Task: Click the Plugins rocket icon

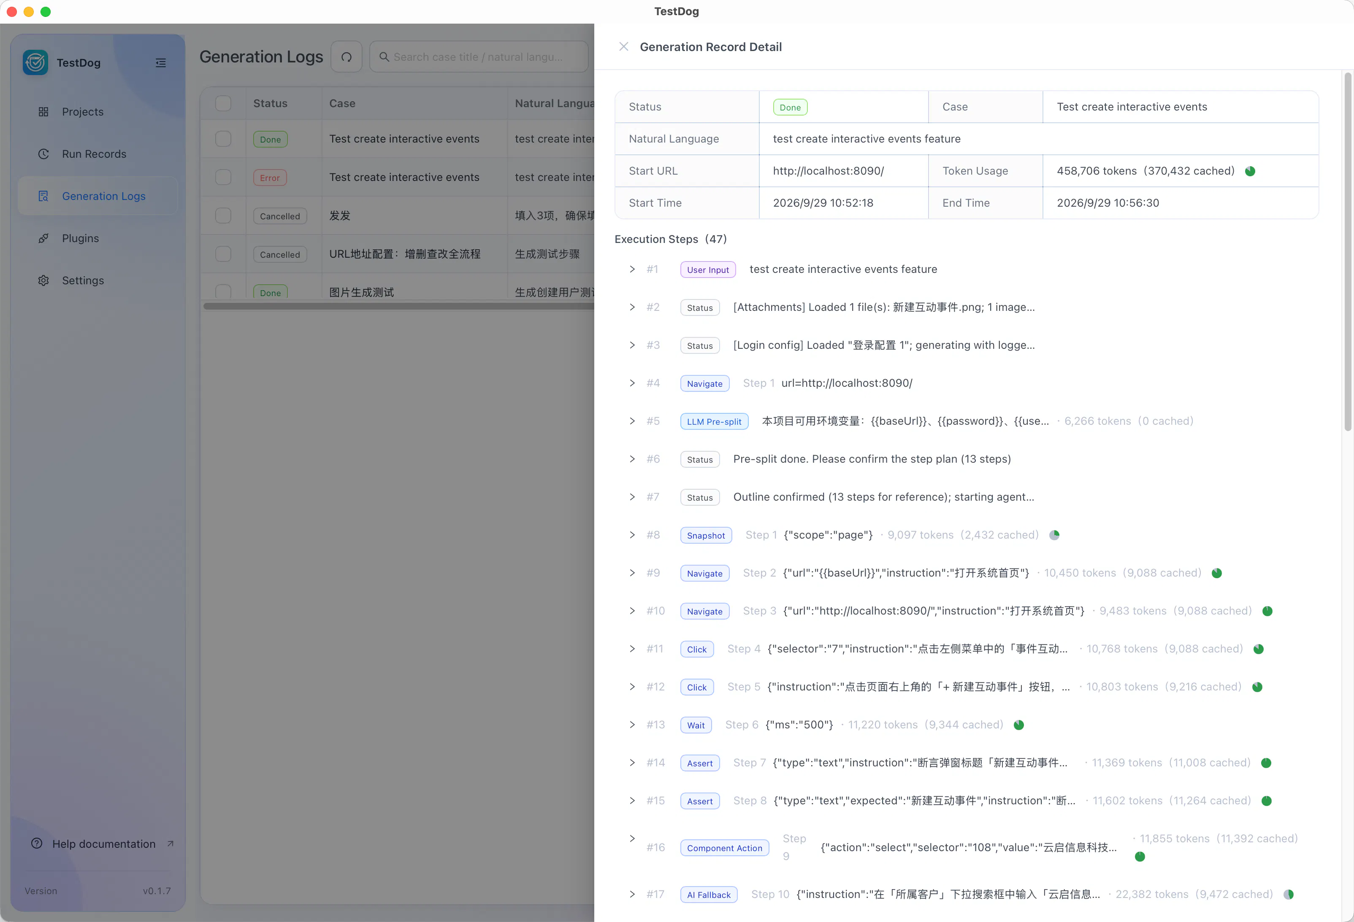Action: (44, 238)
